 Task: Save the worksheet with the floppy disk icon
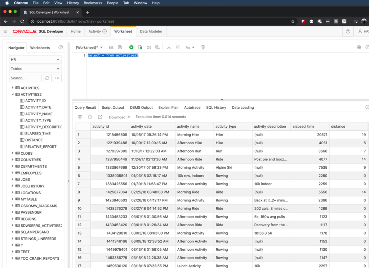pos(120,47)
